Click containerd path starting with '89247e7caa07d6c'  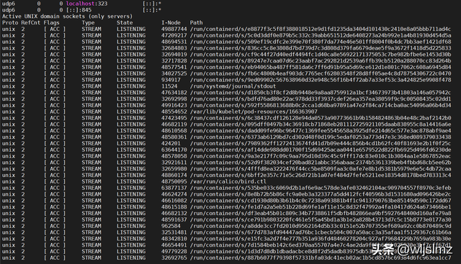click(321, 61)
